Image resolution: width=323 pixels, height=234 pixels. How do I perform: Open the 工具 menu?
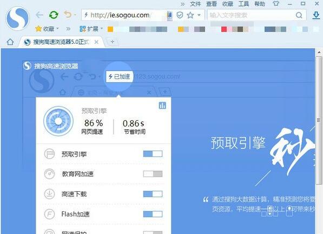pos(243,4)
